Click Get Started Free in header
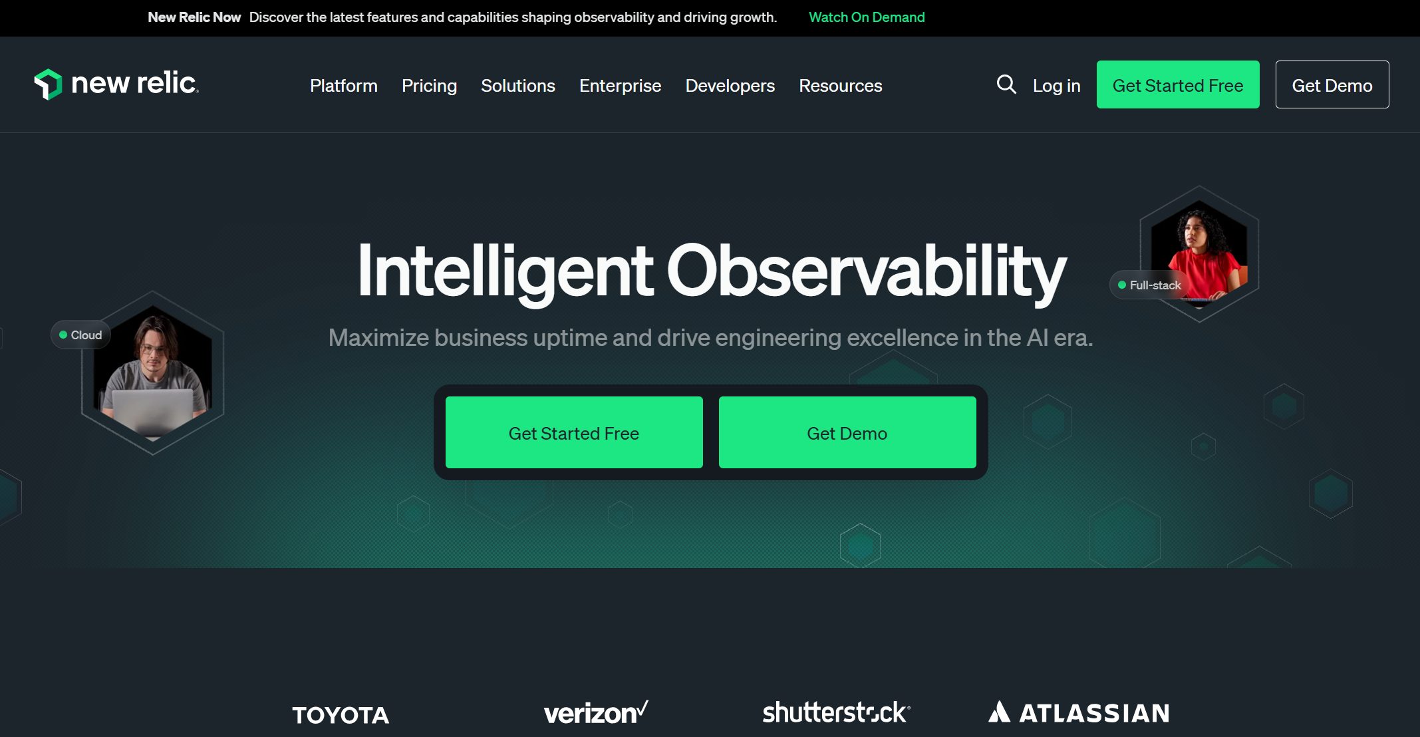The width and height of the screenshot is (1420, 737). tap(1178, 84)
